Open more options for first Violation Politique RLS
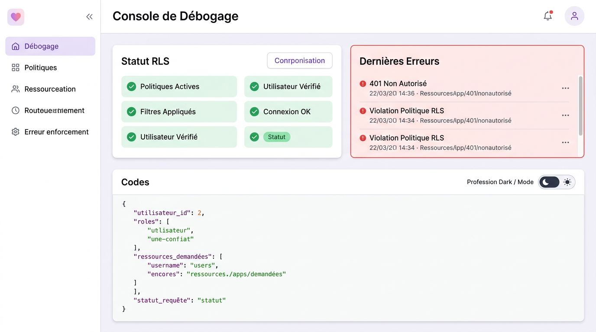 [565, 115]
